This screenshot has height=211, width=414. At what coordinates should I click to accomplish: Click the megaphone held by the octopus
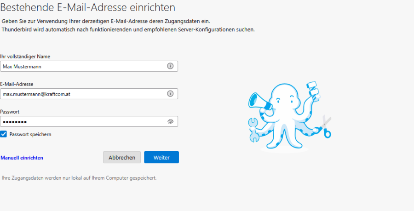[259, 102]
